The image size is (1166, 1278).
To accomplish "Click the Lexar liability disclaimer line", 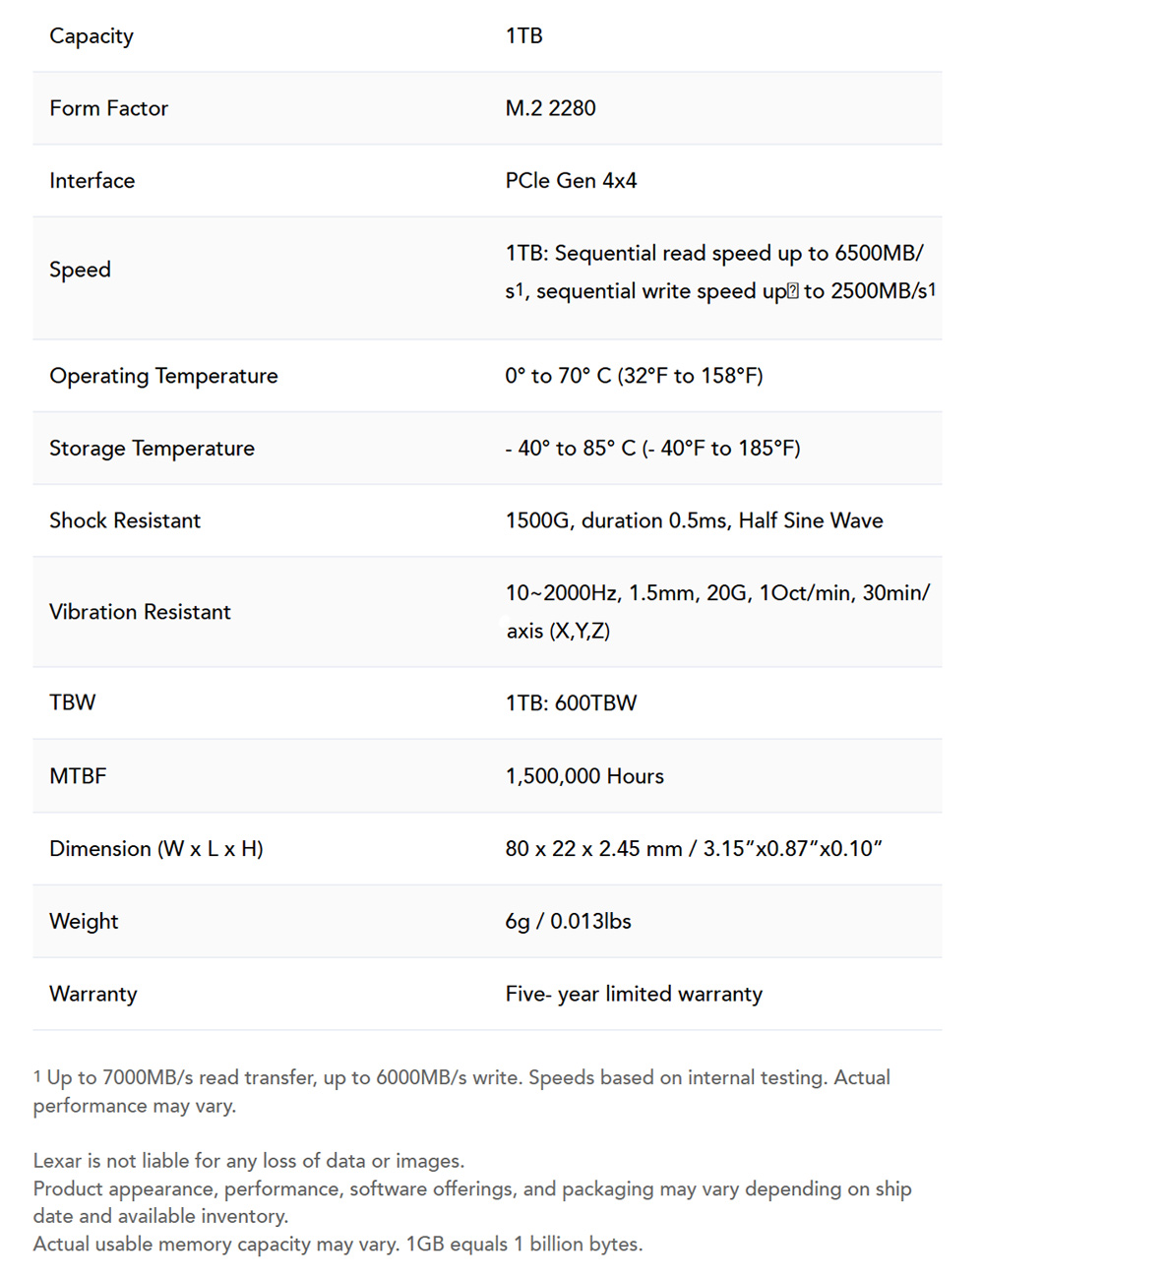I will pyautogui.click(x=248, y=1161).
